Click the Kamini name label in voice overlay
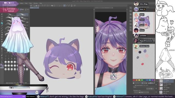Image resolution: width=175 pixels, height=98 pixels. [142, 25]
